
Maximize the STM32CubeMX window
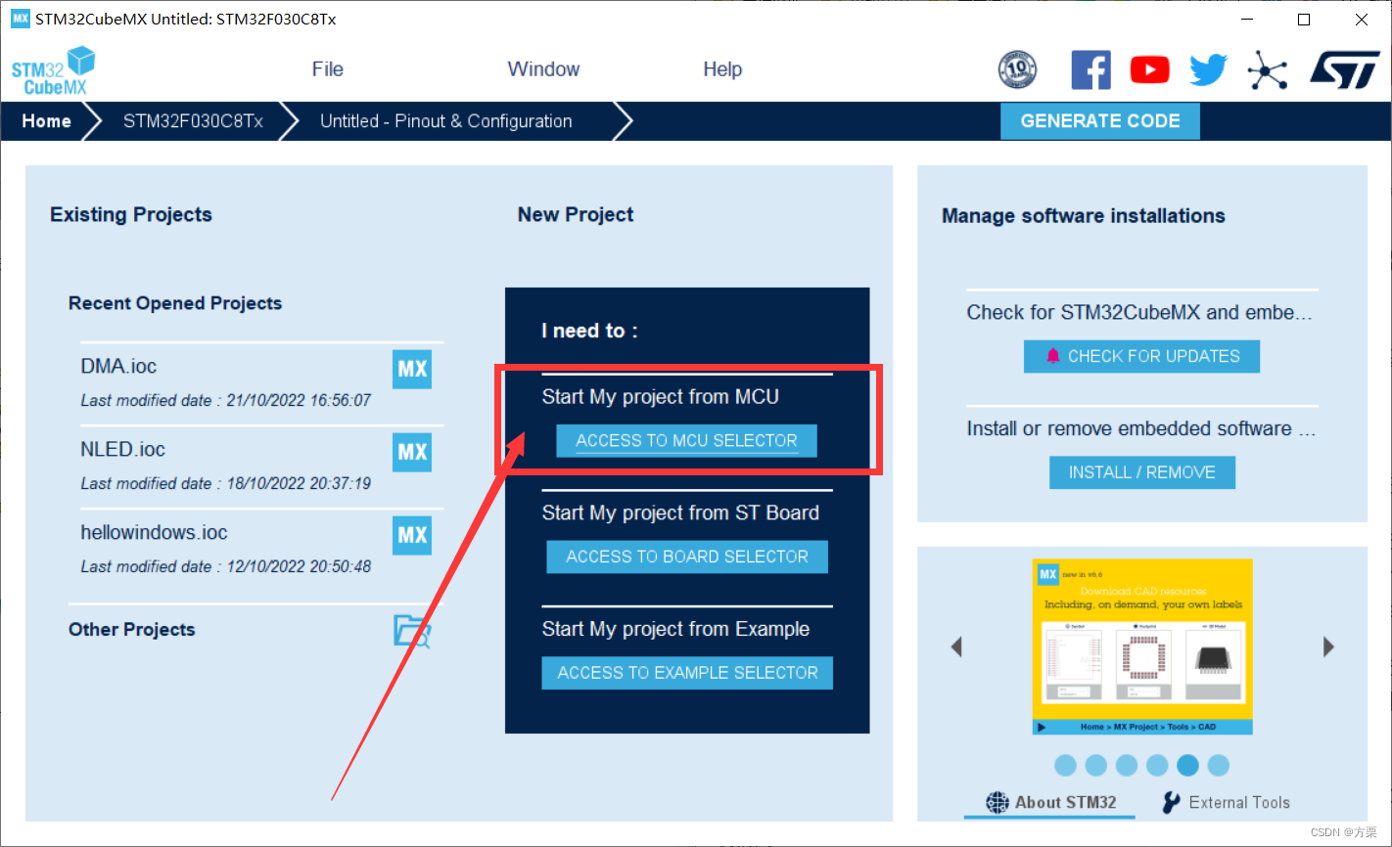pyautogui.click(x=1304, y=20)
